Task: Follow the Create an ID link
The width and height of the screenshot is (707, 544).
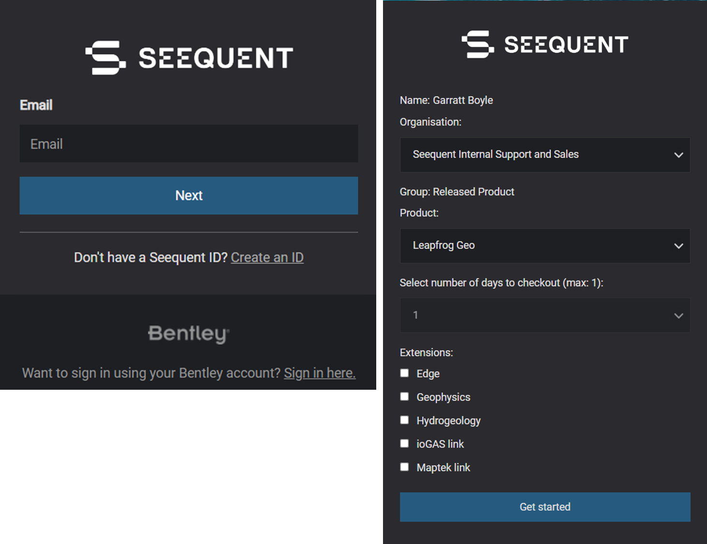Action: coord(267,257)
